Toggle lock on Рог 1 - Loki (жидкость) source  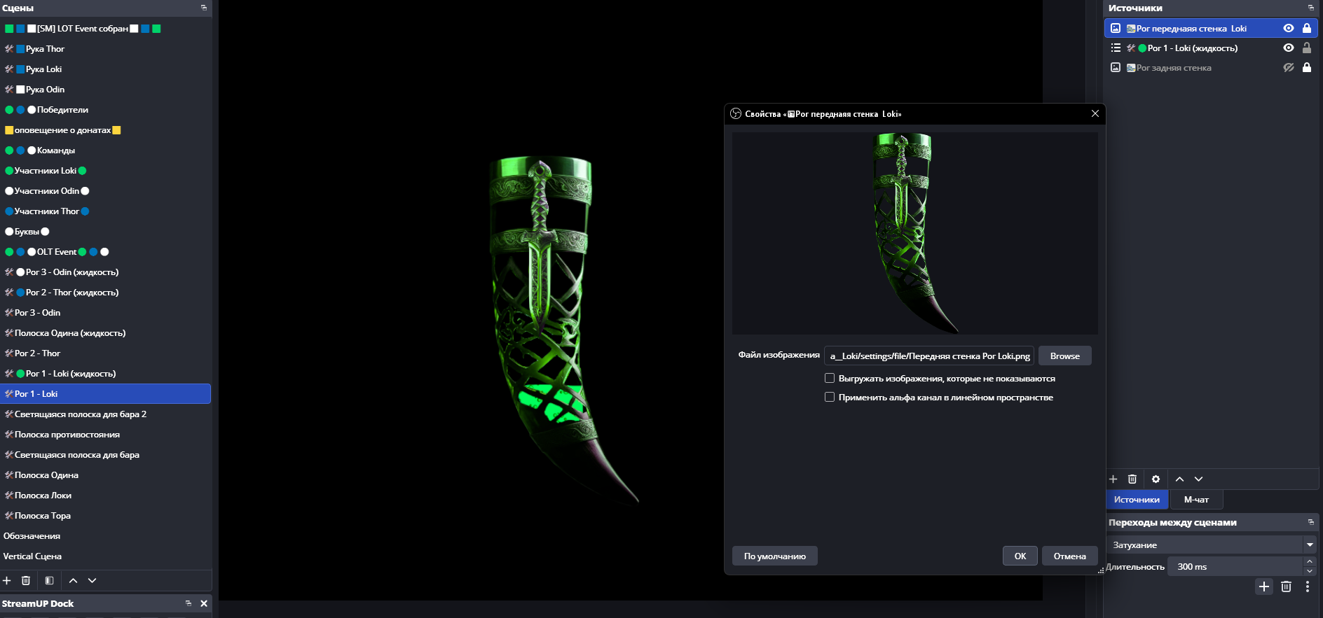(1306, 48)
